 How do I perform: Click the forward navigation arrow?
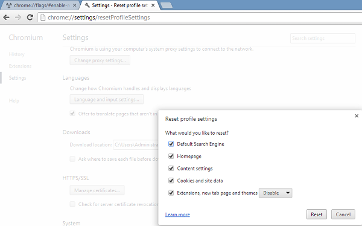[x=18, y=18]
